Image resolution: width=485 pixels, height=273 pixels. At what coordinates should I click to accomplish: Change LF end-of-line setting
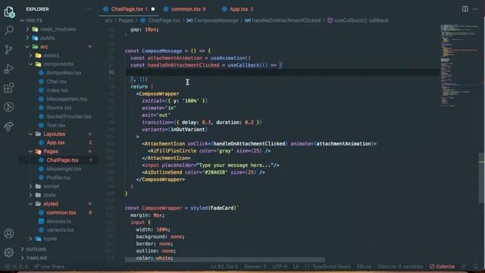click(296, 266)
